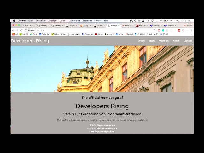This screenshot has width=204, height=153.
Task: Open the Lesezeichen menu
Action: (75, 21)
